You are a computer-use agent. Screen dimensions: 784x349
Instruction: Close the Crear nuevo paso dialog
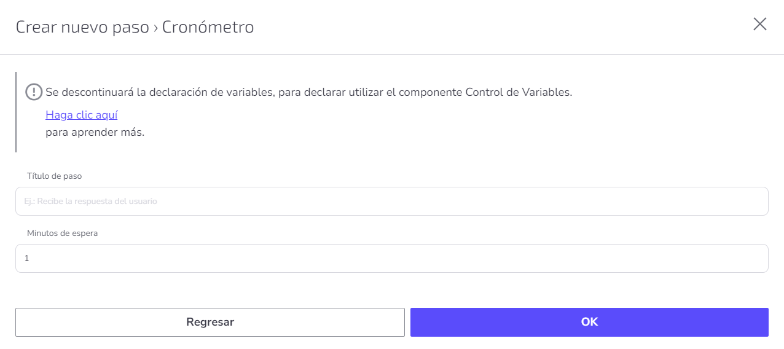tap(760, 24)
